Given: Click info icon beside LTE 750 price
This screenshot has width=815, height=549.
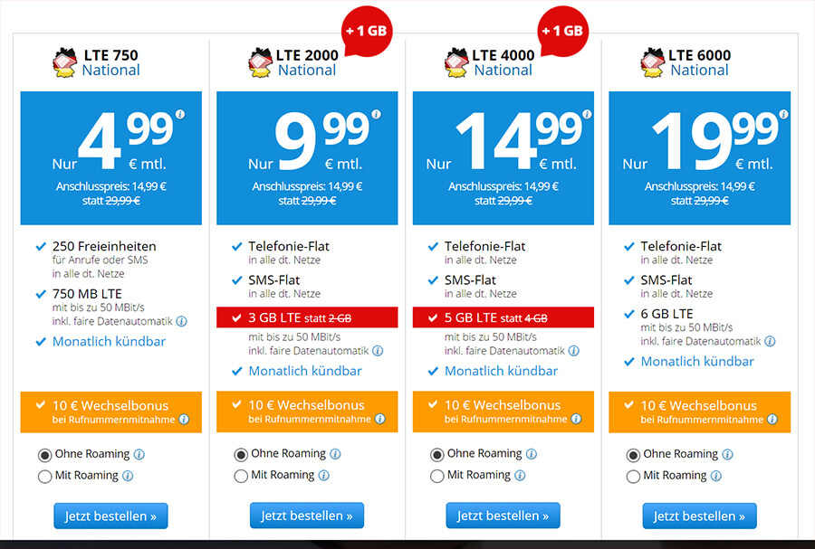Looking at the screenshot, I should click(179, 114).
